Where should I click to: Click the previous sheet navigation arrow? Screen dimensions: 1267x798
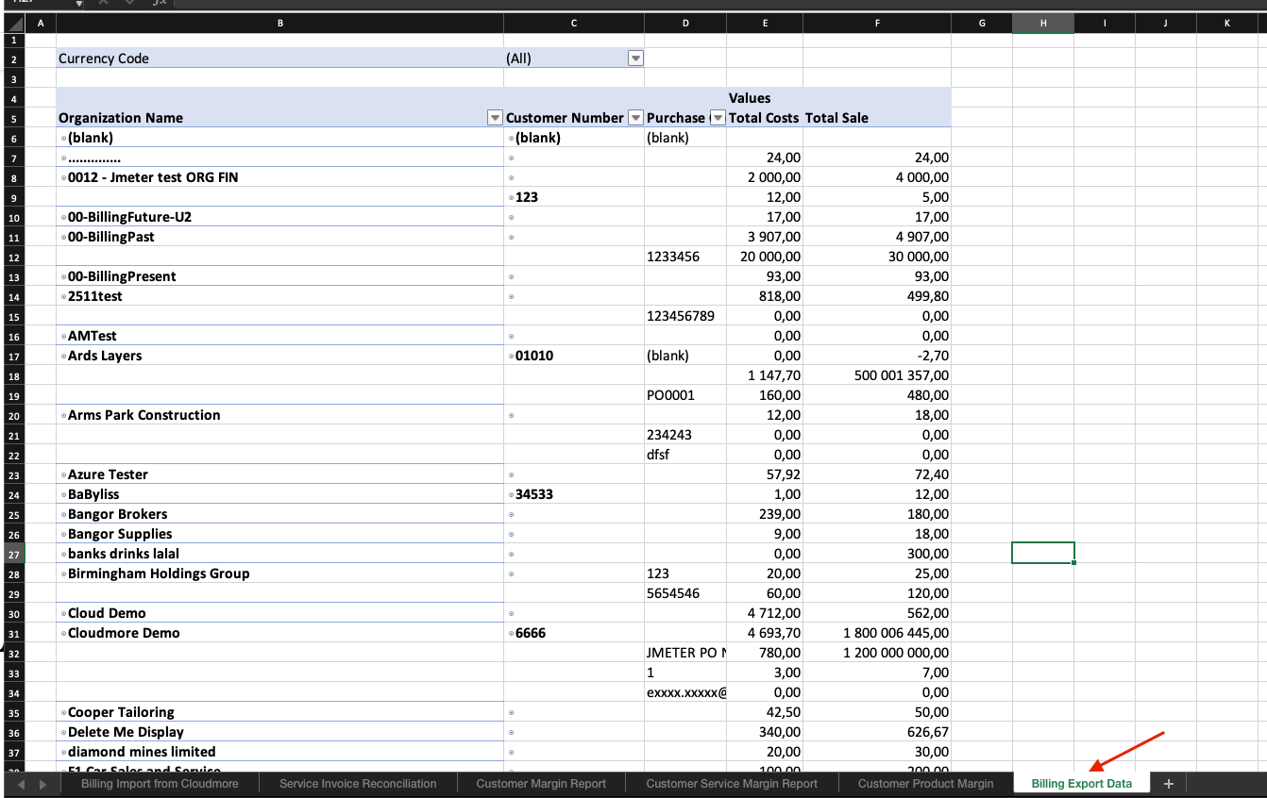[x=20, y=784]
